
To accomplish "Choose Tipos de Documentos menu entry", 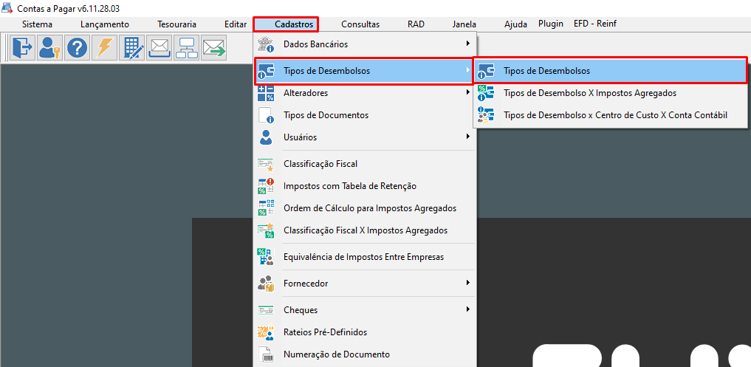I will (x=365, y=115).
